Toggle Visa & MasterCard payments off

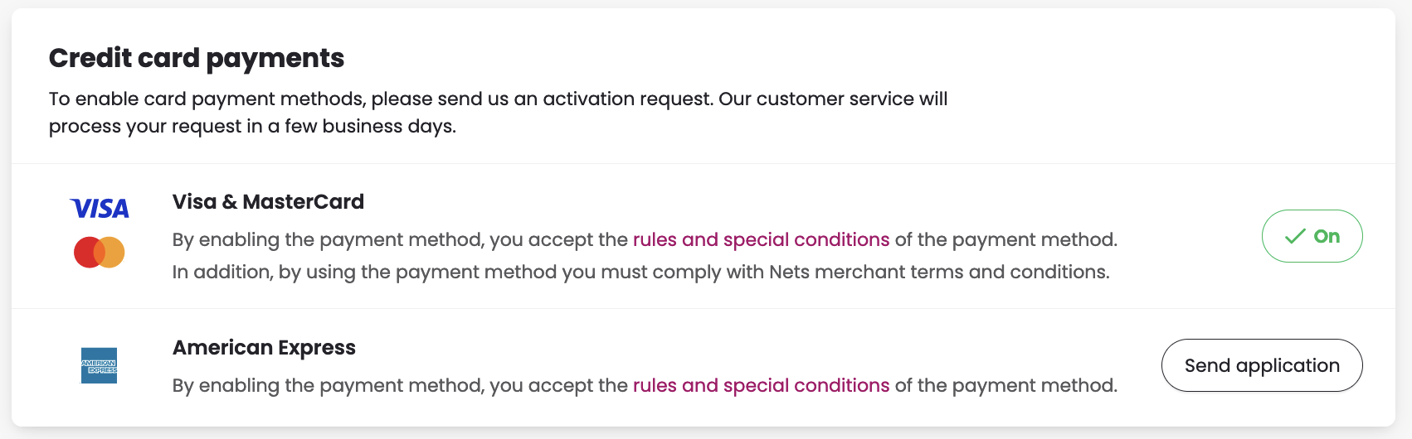point(1312,236)
